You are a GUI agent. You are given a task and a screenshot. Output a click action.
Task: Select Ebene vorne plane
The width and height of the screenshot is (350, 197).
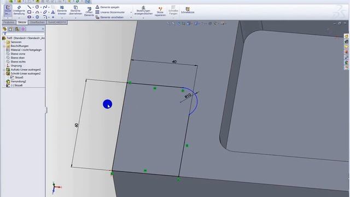18,54
